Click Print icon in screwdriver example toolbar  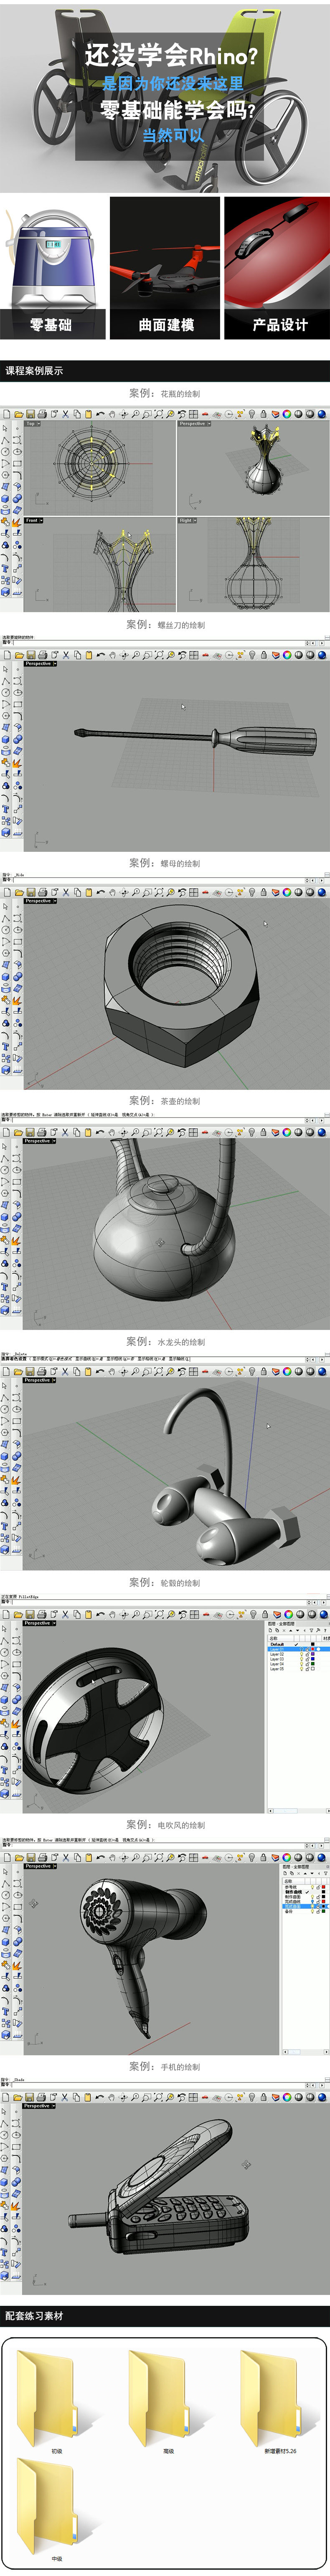[x=42, y=655]
